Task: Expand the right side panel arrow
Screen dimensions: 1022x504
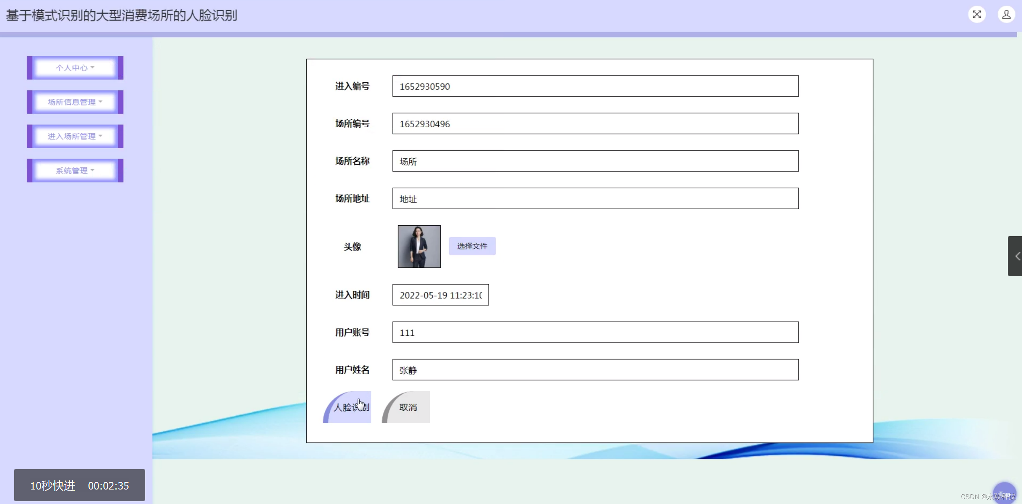Action: (x=1016, y=256)
